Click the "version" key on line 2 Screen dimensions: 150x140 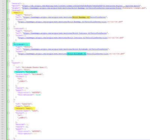tap(16, 3)
